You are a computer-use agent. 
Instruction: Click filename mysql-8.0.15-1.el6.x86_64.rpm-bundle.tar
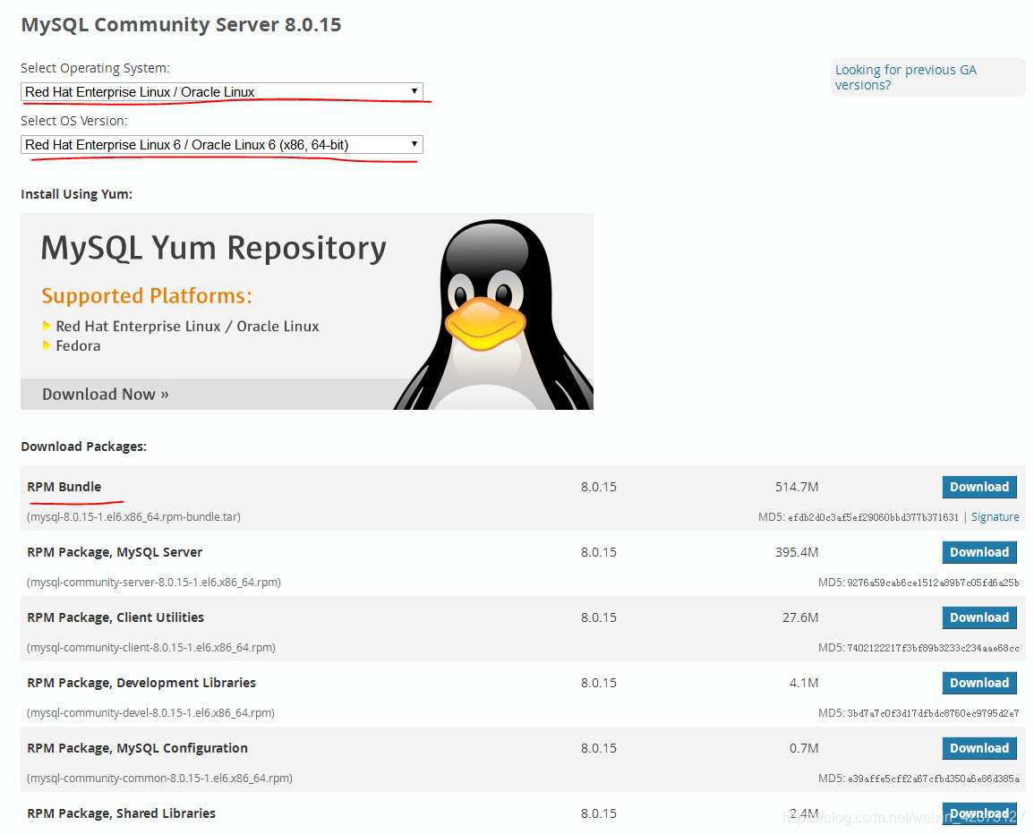coord(134,517)
